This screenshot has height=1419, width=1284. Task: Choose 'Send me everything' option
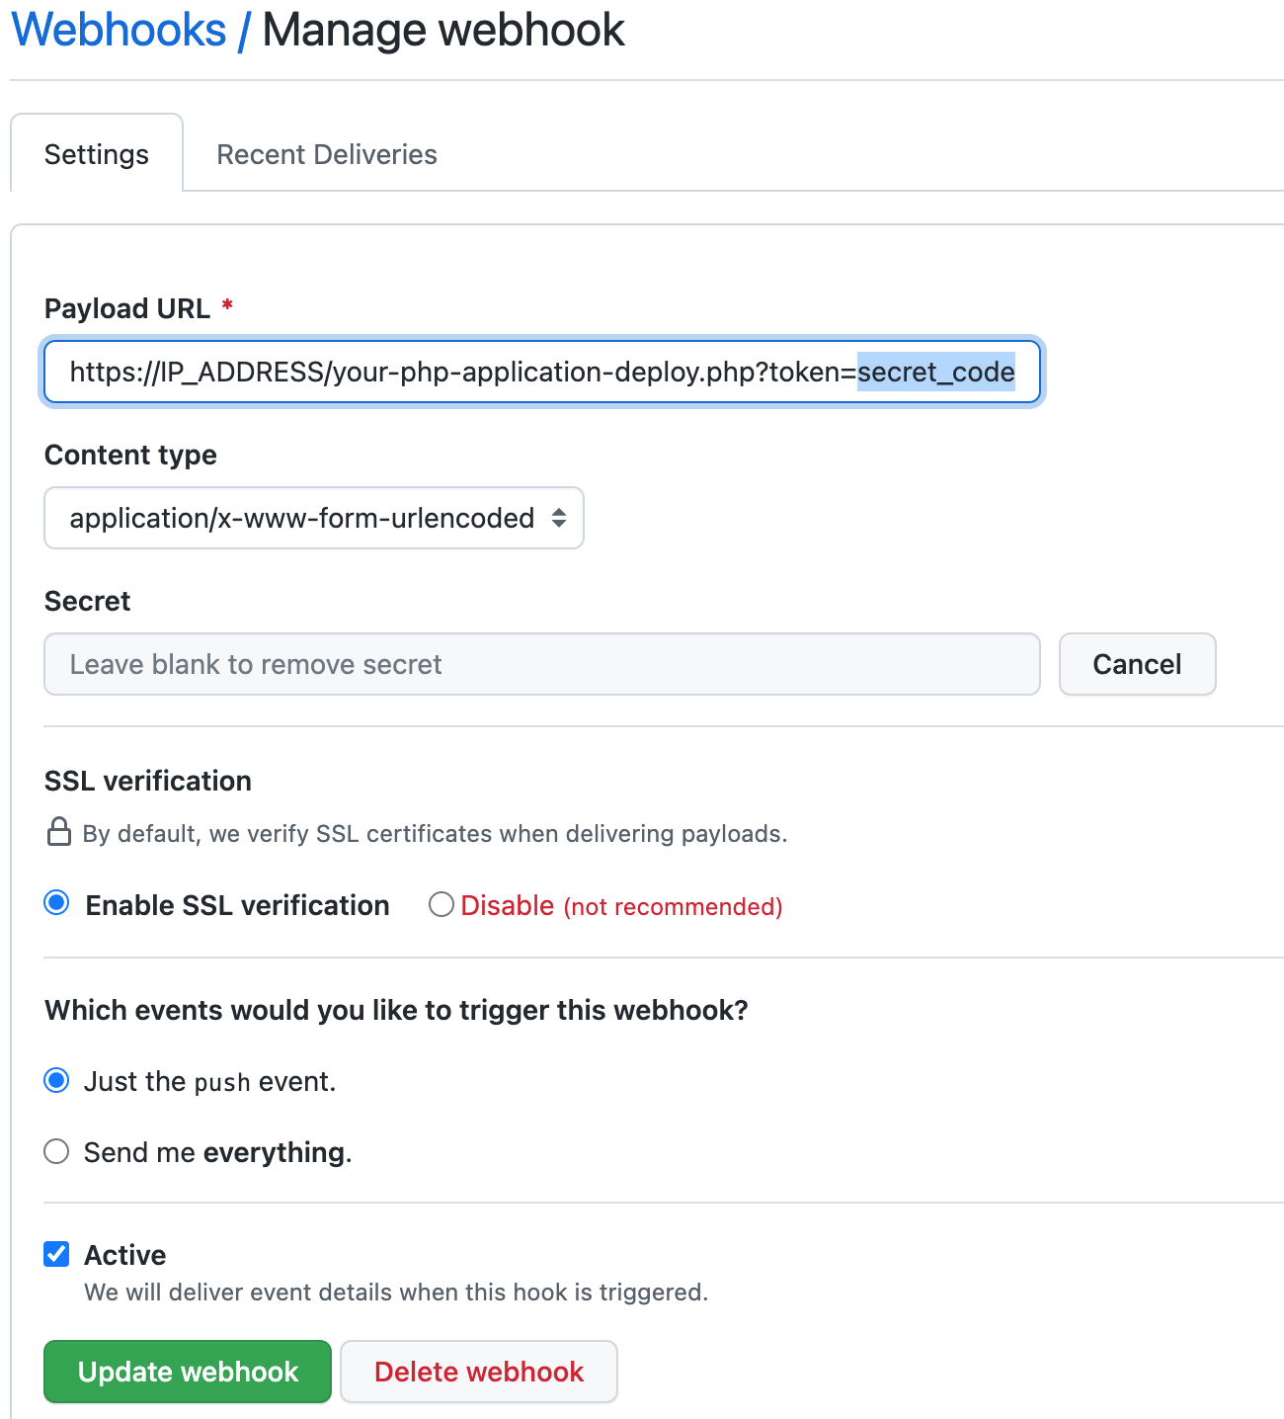point(57,1151)
